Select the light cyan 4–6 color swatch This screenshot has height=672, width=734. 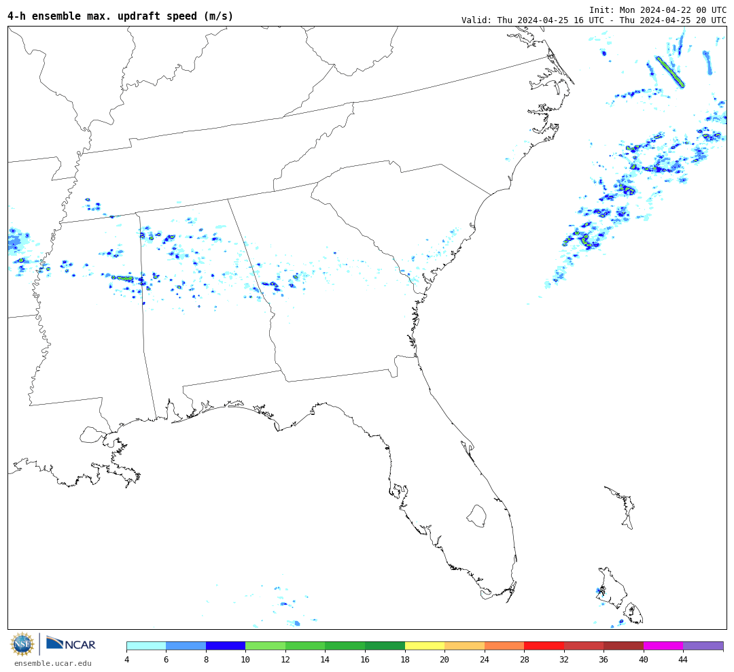click(147, 646)
